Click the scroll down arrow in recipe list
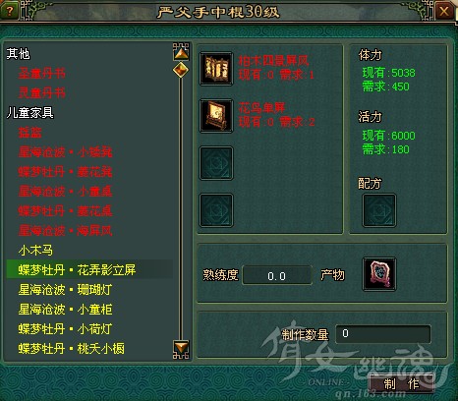The height and width of the screenshot is (401, 458). pos(181,349)
